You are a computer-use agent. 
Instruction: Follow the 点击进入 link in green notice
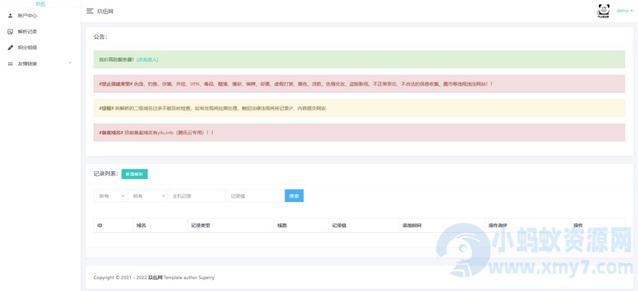point(148,60)
